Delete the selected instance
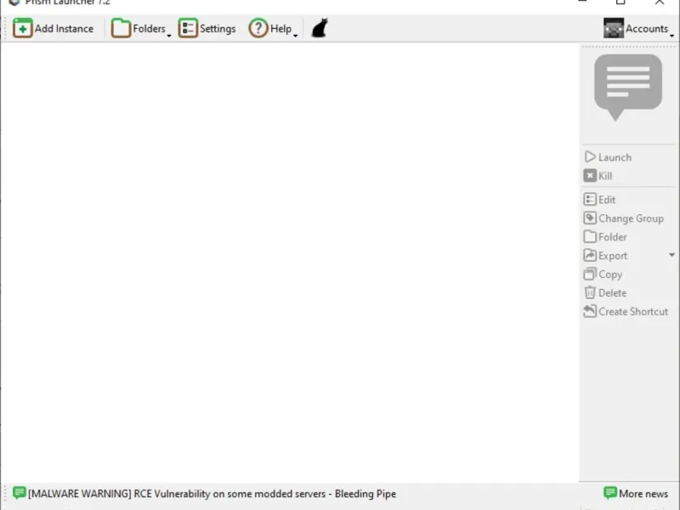The height and width of the screenshot is (510, 680). (605, 292)
